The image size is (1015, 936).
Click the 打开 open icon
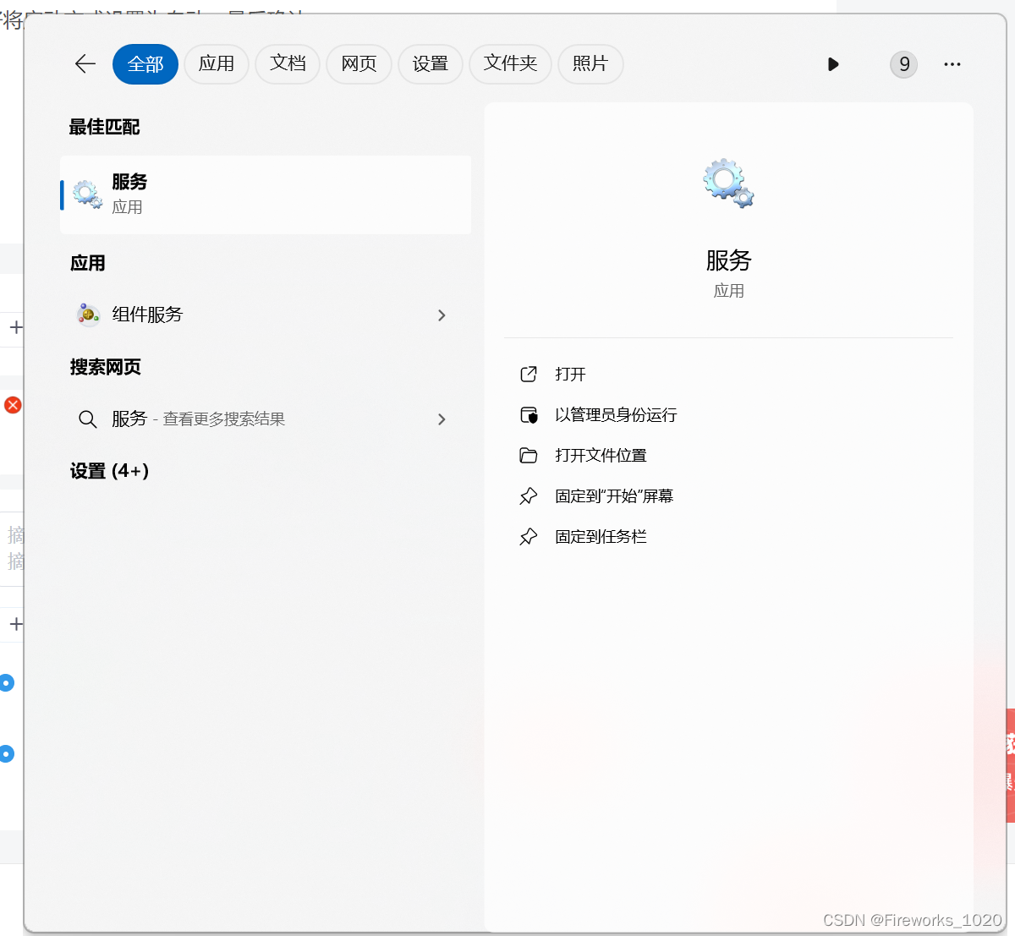click(529, 374)
